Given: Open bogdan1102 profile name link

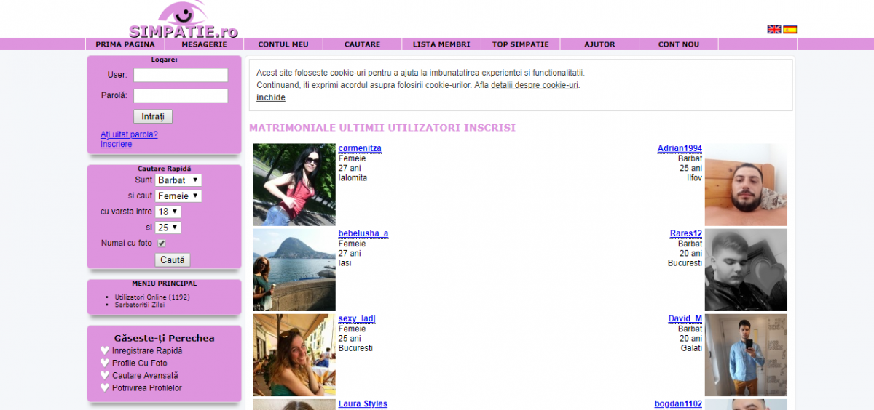Looking at the screenshot, I should [x=678, y=403].
